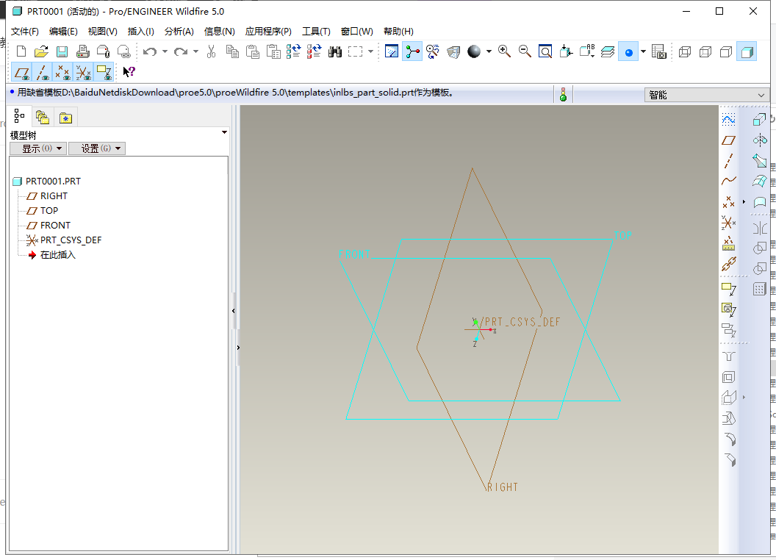Select the FRONT plane in model tree
The image size is (776, 560).
pyautogui.click(x=55, y=226)
